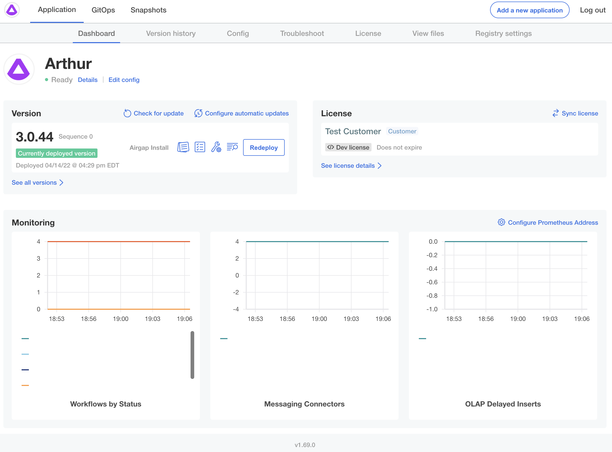This screenshot has width=612, height=452.
Task: Click the Airgap Install label
Action: point(149,147)
